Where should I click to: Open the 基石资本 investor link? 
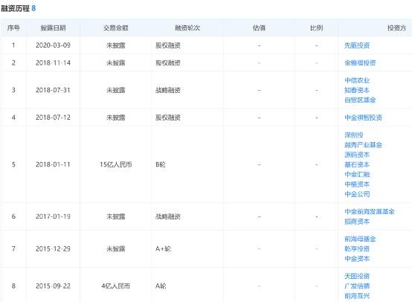coord(357,164)
